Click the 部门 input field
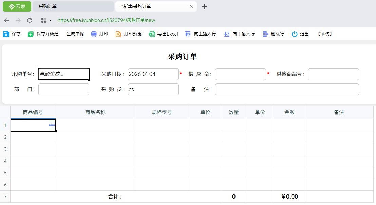The image size is (376, 205). (63, 89)
